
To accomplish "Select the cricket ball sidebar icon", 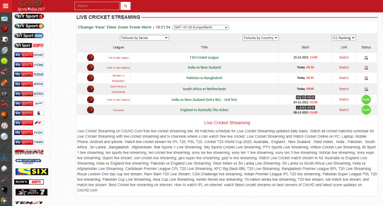I will 4,29.
